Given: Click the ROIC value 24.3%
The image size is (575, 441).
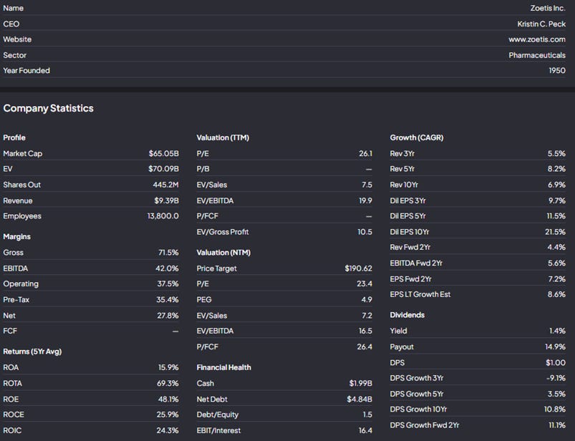Looking at the screenshot, I should pos(168,430).
